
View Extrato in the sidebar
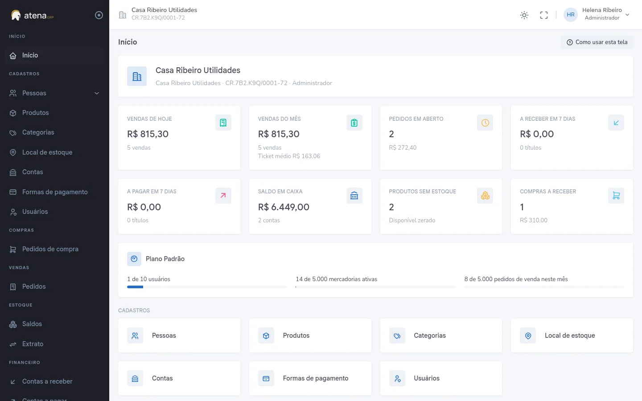click(x=54, y=344)
